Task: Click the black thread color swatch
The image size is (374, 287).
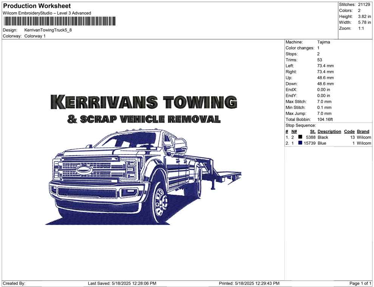Action: pos(300,137)
